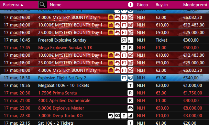
Task: Sort by Partenza column
Action: coord(13,5)
